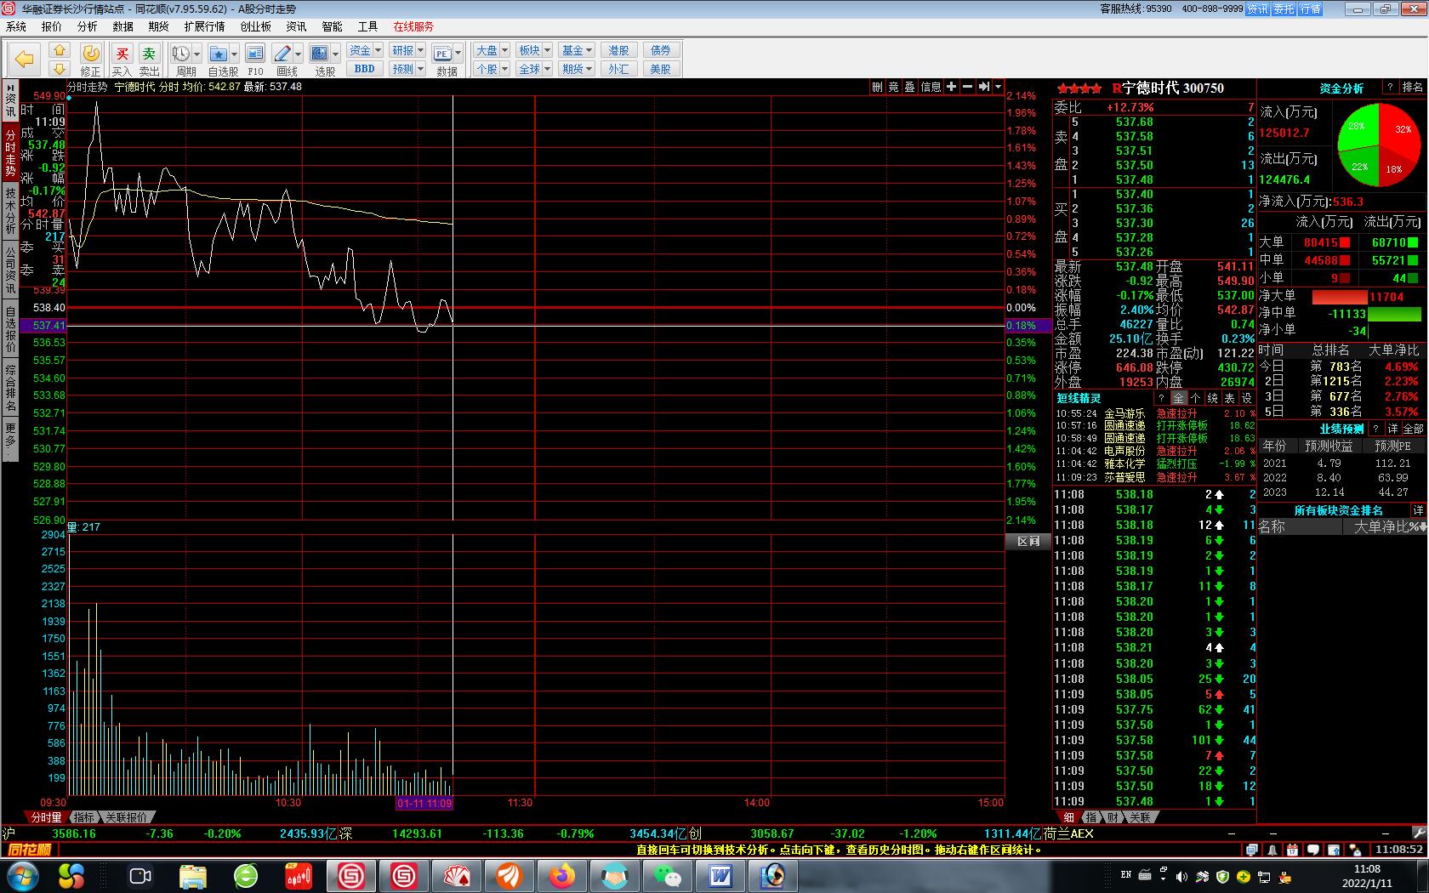
Task: Open 短线精灵 help question mark
Action: tap(1161, 398)
